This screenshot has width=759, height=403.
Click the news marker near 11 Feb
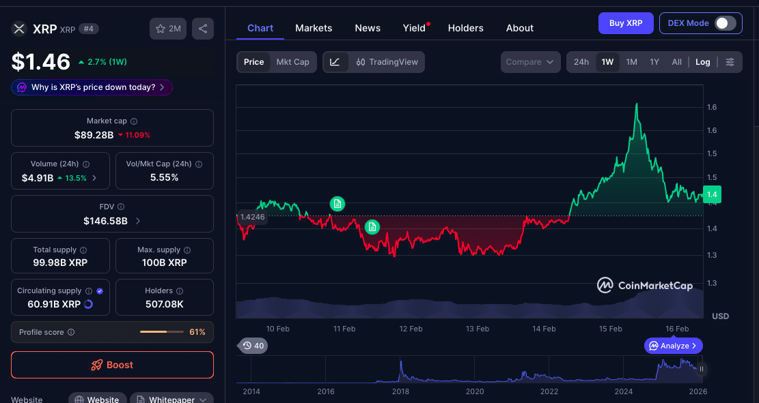point(337,204)
